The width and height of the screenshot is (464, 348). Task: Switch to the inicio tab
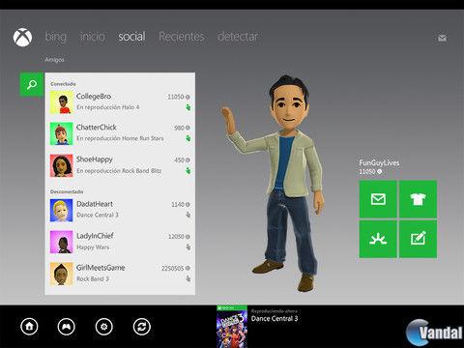pos(93,37)
